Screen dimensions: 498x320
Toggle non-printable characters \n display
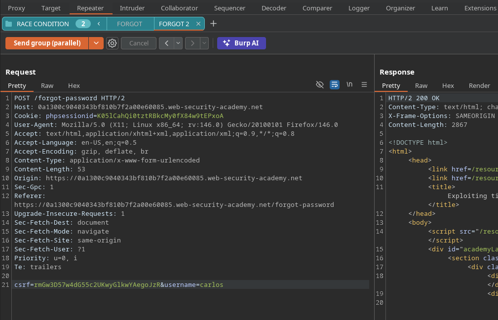click(349, 84)
